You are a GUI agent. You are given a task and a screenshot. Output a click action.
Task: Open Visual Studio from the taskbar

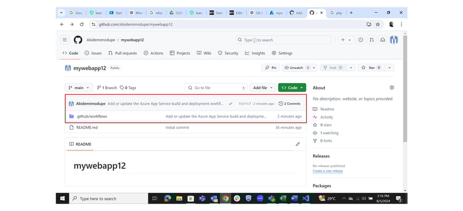306,199
